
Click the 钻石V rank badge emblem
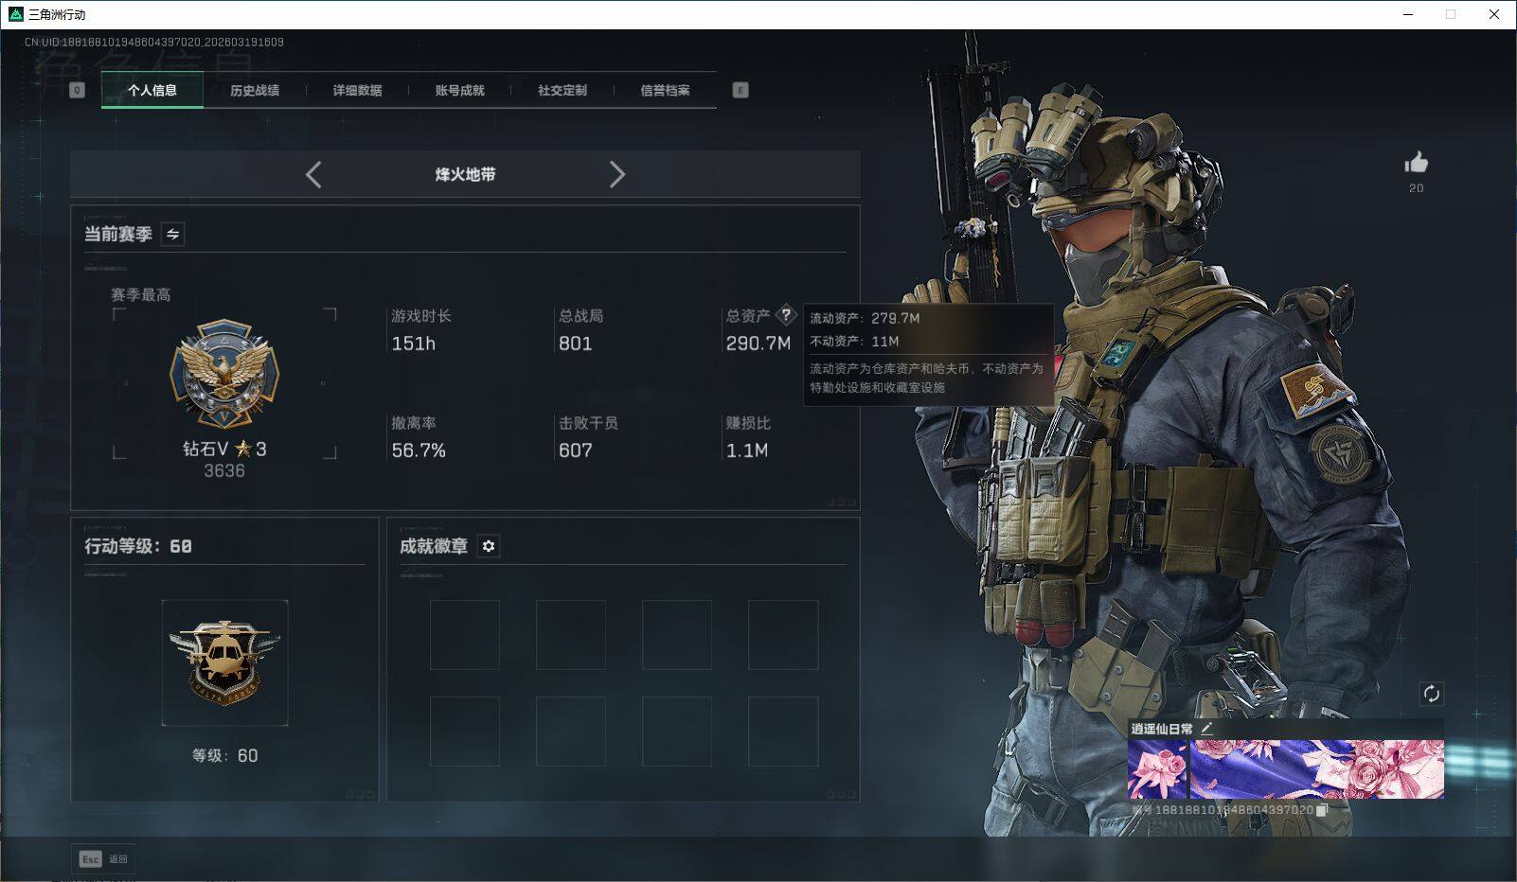click(224, 373)
